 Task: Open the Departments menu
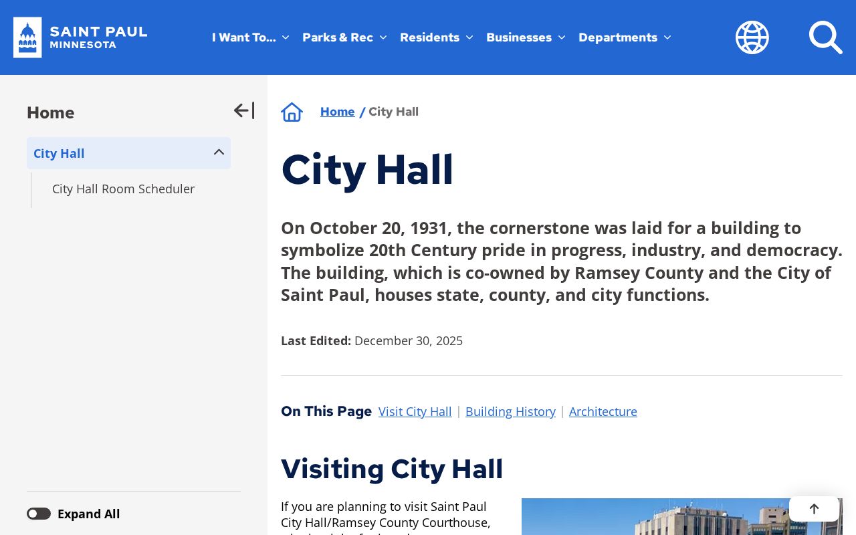pyautogui.click(x=625, y=37)
